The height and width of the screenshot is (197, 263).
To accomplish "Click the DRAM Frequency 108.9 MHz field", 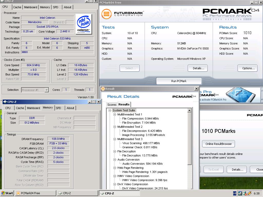I will (58, 139).
